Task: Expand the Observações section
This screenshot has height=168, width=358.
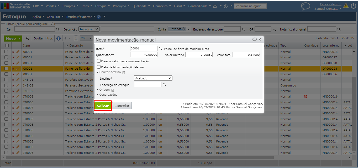Action: 107,95
